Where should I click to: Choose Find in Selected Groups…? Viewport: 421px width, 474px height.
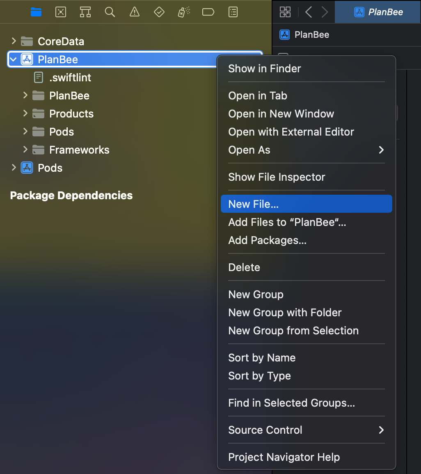306,403
